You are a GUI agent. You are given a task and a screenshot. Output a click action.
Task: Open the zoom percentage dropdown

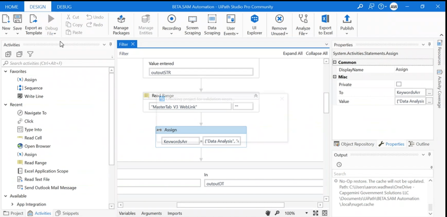pyautogui.click(x=306, y=213)
